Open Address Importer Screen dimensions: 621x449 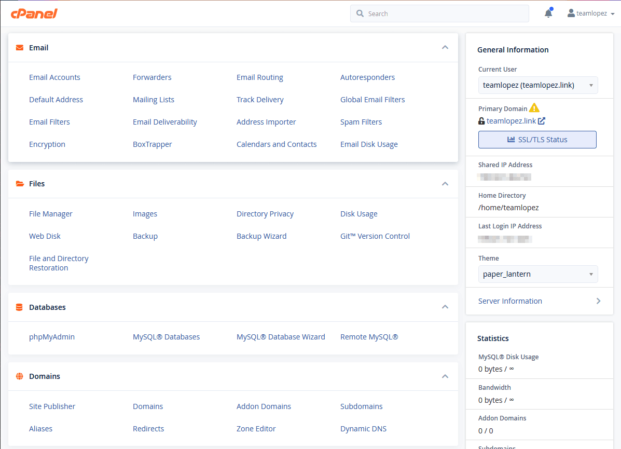click(x=266, y=122)
